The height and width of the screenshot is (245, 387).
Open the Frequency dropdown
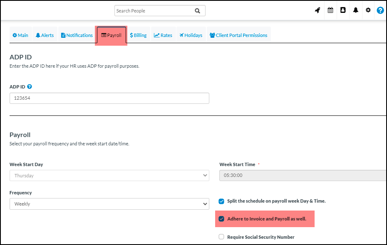pyautogui.click(x=109, y=204)
